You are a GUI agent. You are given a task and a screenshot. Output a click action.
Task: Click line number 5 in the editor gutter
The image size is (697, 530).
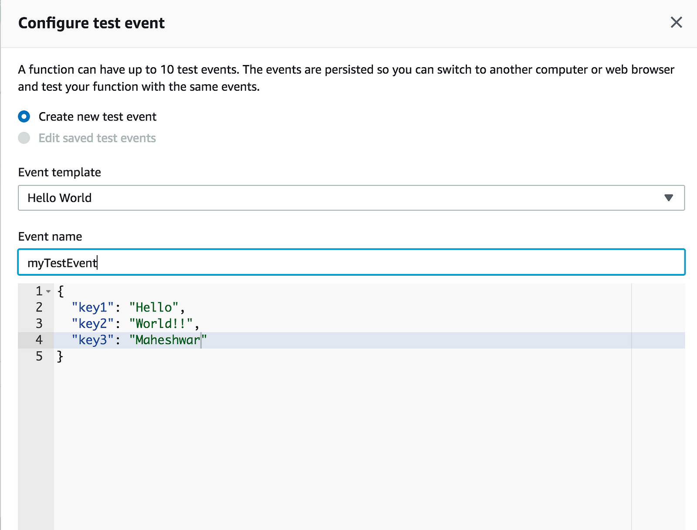point(39,356)
